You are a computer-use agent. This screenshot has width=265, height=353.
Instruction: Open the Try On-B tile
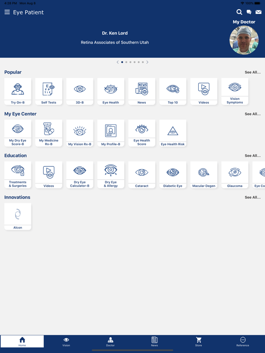[18, 91]
